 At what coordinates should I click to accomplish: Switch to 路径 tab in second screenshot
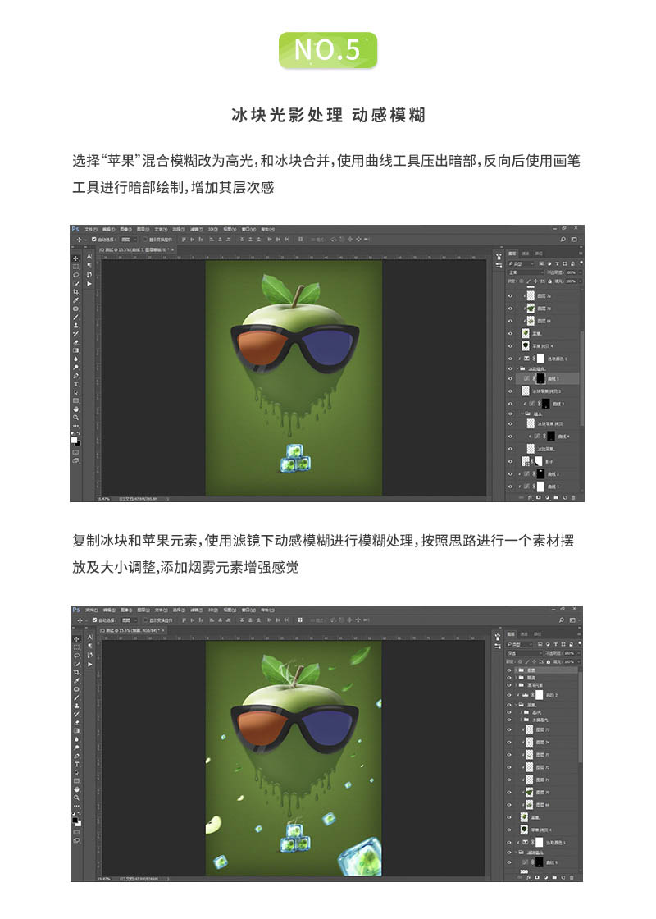click(x=537, y=633)
